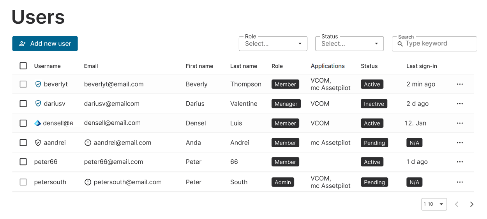The height and width of the screenshot is (219, 487).
Task: Click the shield icon beside dariusv
Action: 38,104
